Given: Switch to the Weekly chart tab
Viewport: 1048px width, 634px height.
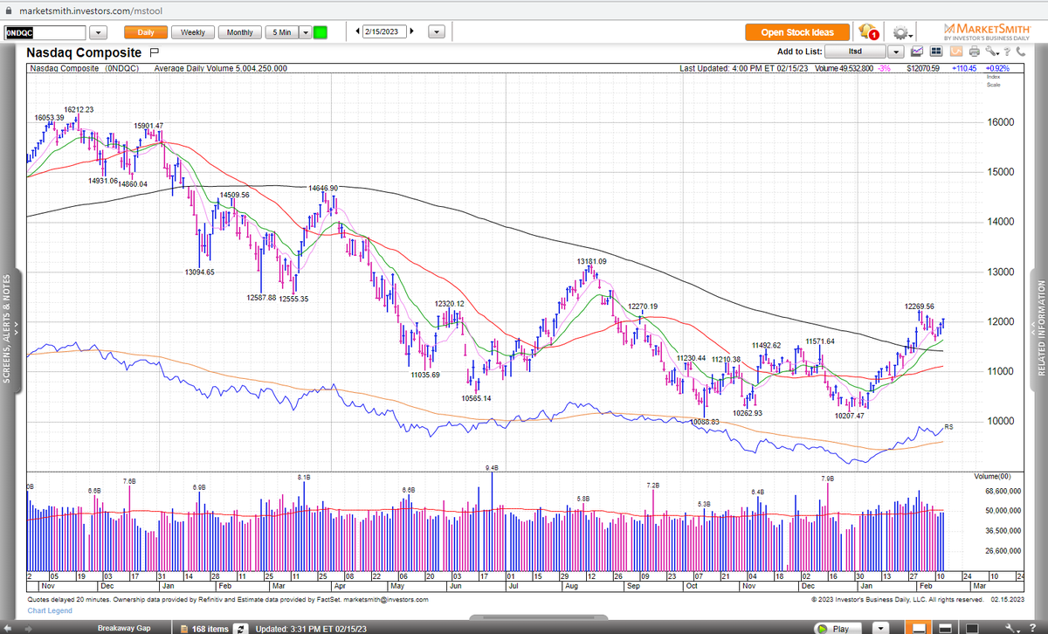Looking at the screenshot, I should click(192, 31).
